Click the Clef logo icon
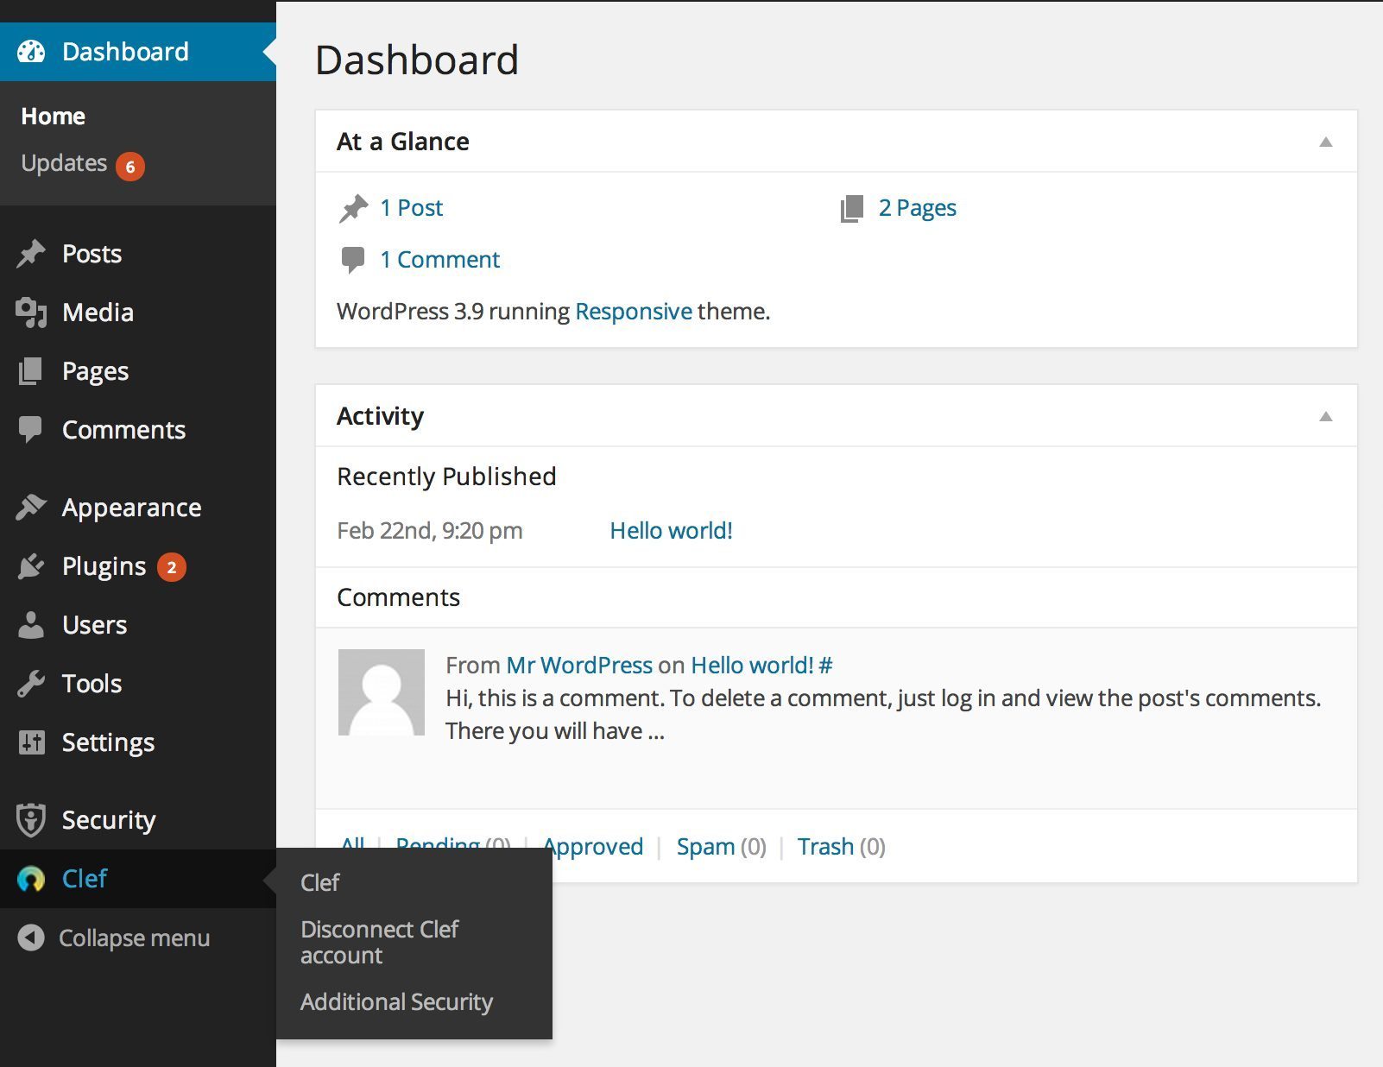This screenshot has height=1067, width=1383. pos(31,879)
